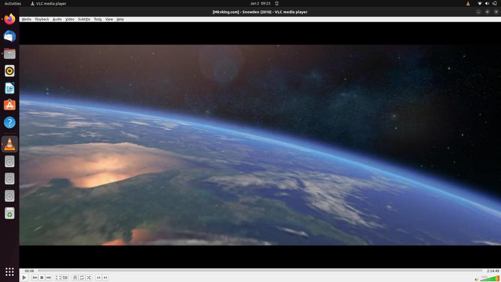Toggle the playlist view
This screenshot has width=501, height=282.
[75, 278]
